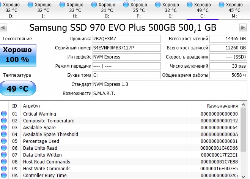This screenshot has height=179, width=250.
Task: Click the Прошивка field 2B2QEXM7
Action: [x=127, y=39]
